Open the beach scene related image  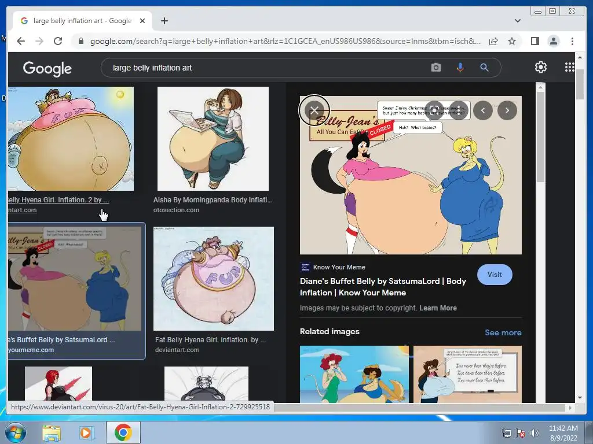click(x=354, y=374)
